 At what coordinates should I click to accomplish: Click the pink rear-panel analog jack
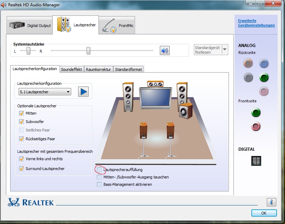pyautogui.click(x=264, y=91)
